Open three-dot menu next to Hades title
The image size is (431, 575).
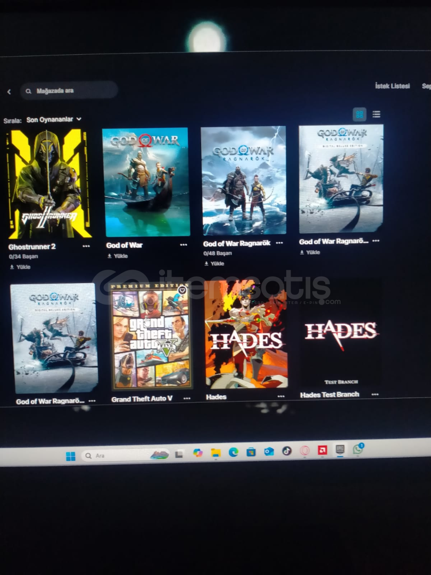click(x=281, y=396)
